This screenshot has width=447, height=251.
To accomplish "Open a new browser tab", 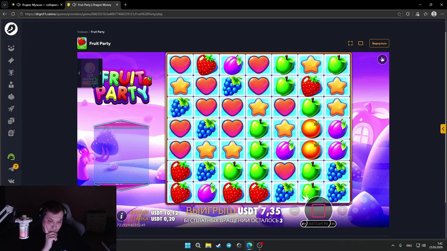I will point(125,5).
